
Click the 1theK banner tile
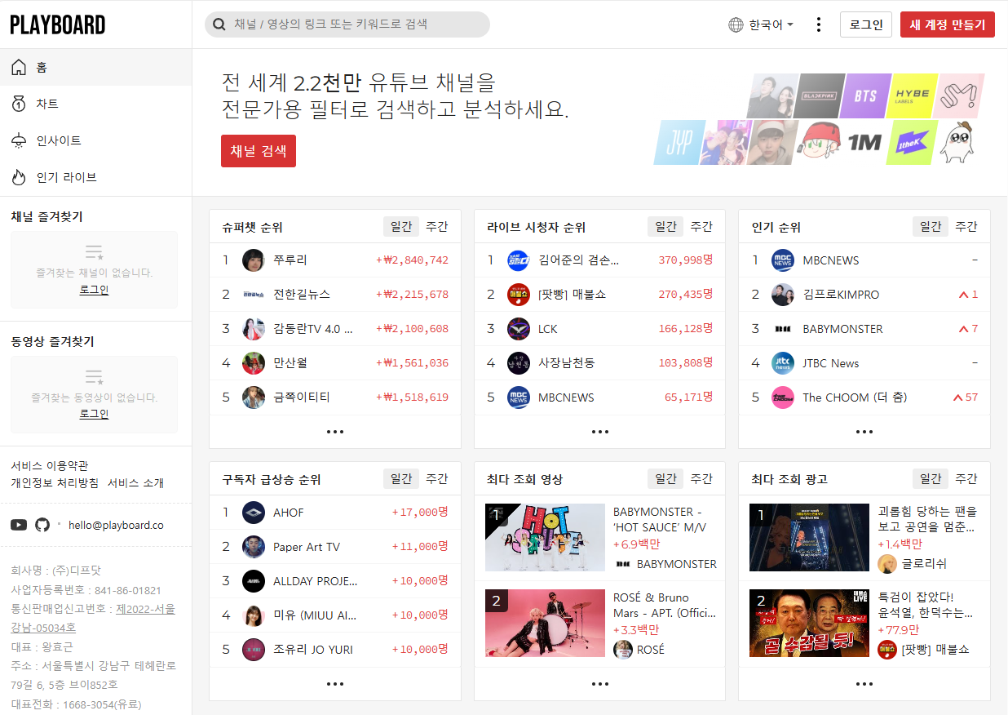(912, 142)
